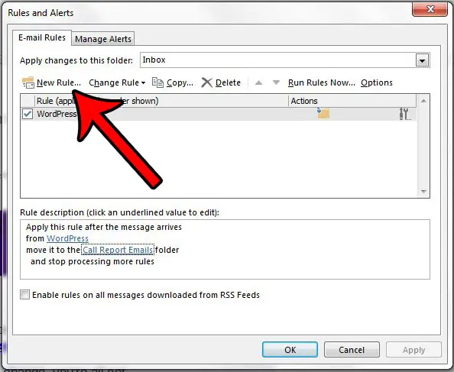Click the Cancel button
This screenshot has width=454, height=372.
(352, 350)
